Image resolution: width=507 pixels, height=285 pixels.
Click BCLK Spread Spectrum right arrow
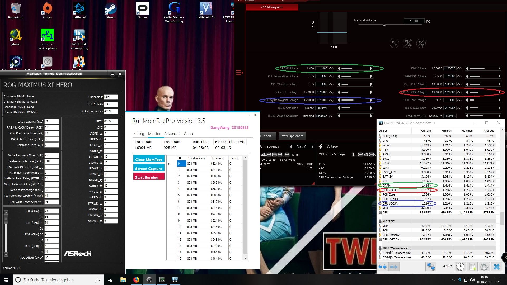(371, 116)
